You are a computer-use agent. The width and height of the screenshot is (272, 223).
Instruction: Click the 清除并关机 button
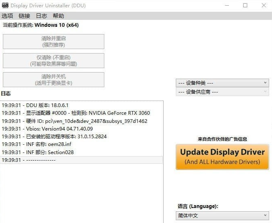point(54,80)
